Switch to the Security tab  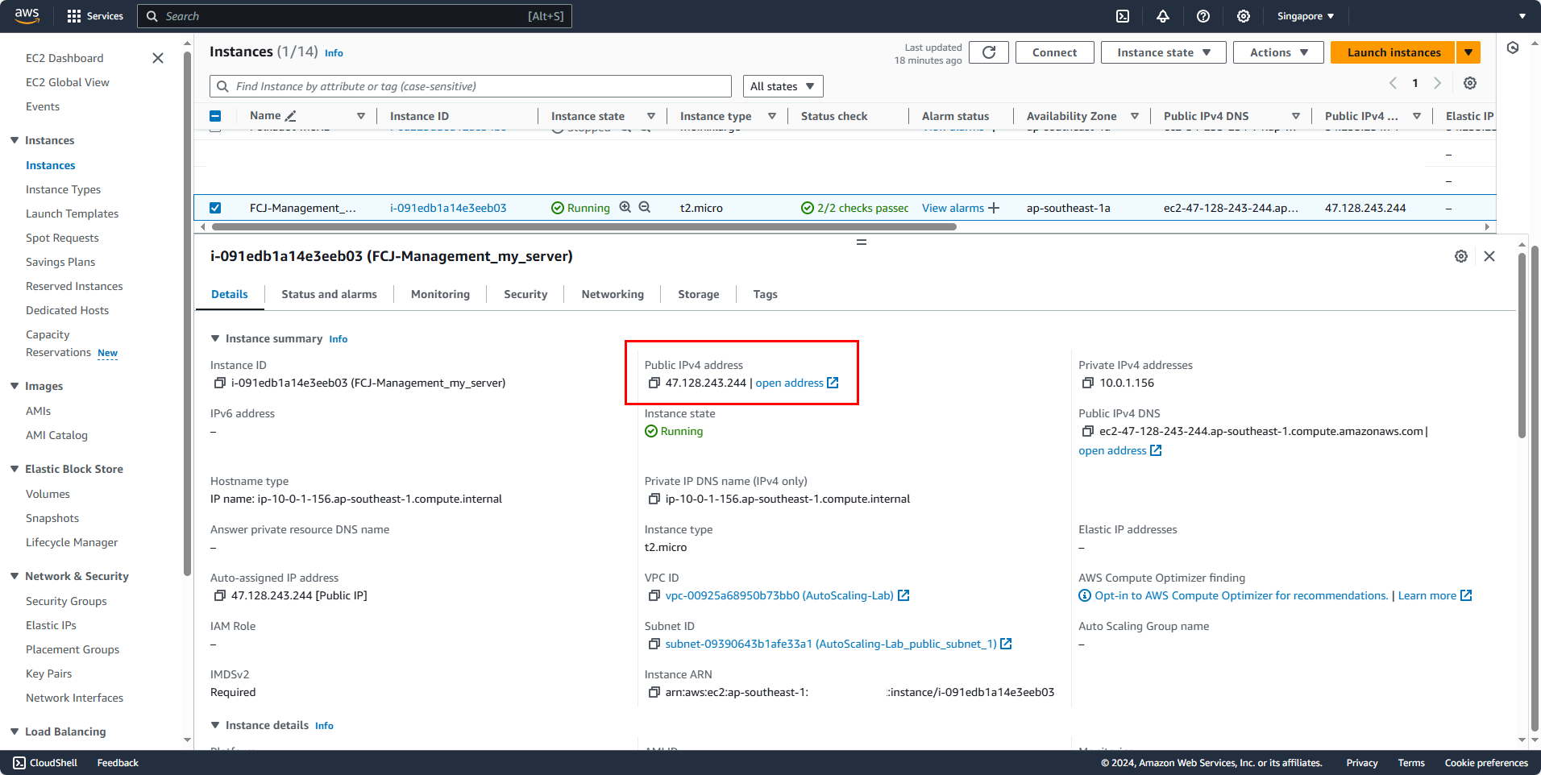(525, 294)
